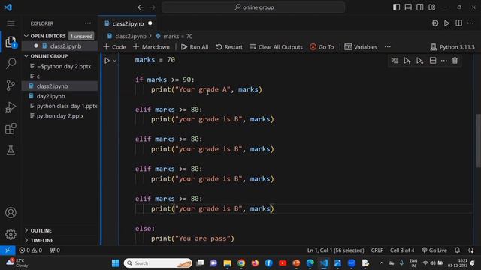This screenshot has width=481, height=270.
Task: Click the online group search box
Action: (253, 7)
